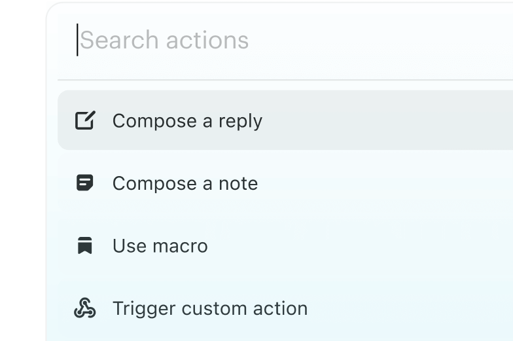Image resolution: width=513 pixels, height=341 pixels.
Task: Click the "Use macro" text label
Action: pyautogui.click(x=160, y=246)
